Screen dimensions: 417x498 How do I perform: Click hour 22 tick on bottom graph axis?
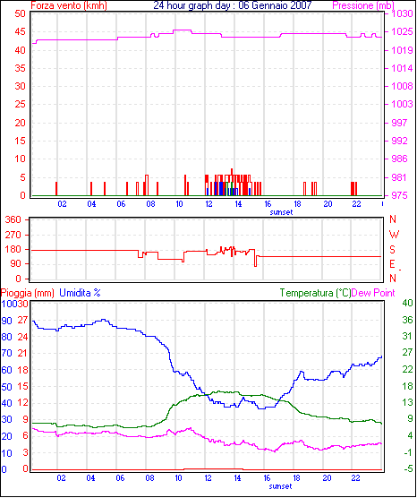pyautogui.click(x=356, y=478)
